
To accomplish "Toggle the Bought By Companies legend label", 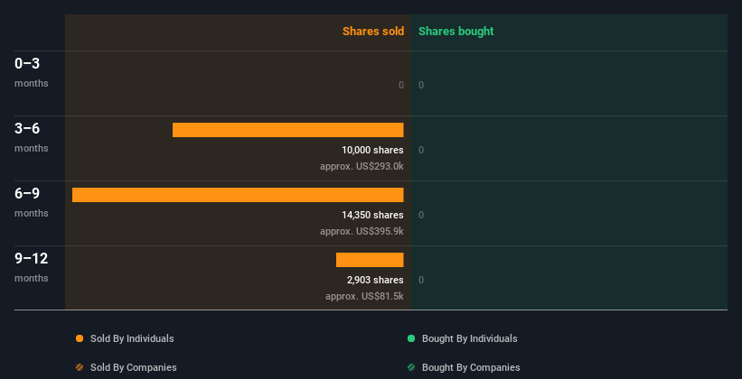I will point(471,367).
